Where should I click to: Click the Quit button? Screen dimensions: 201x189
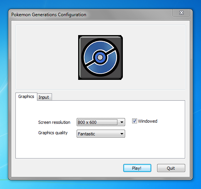pos(171,168)
